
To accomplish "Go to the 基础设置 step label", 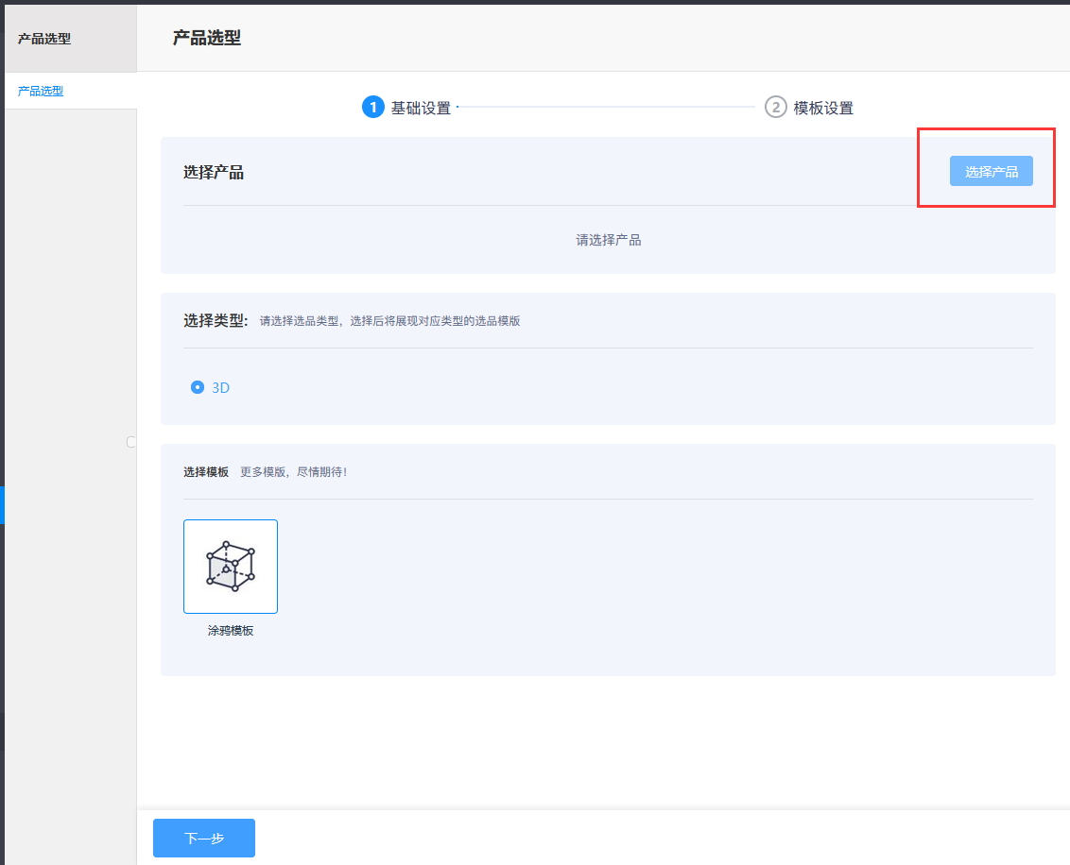I will pyautogui.click(x=421, y=108).
